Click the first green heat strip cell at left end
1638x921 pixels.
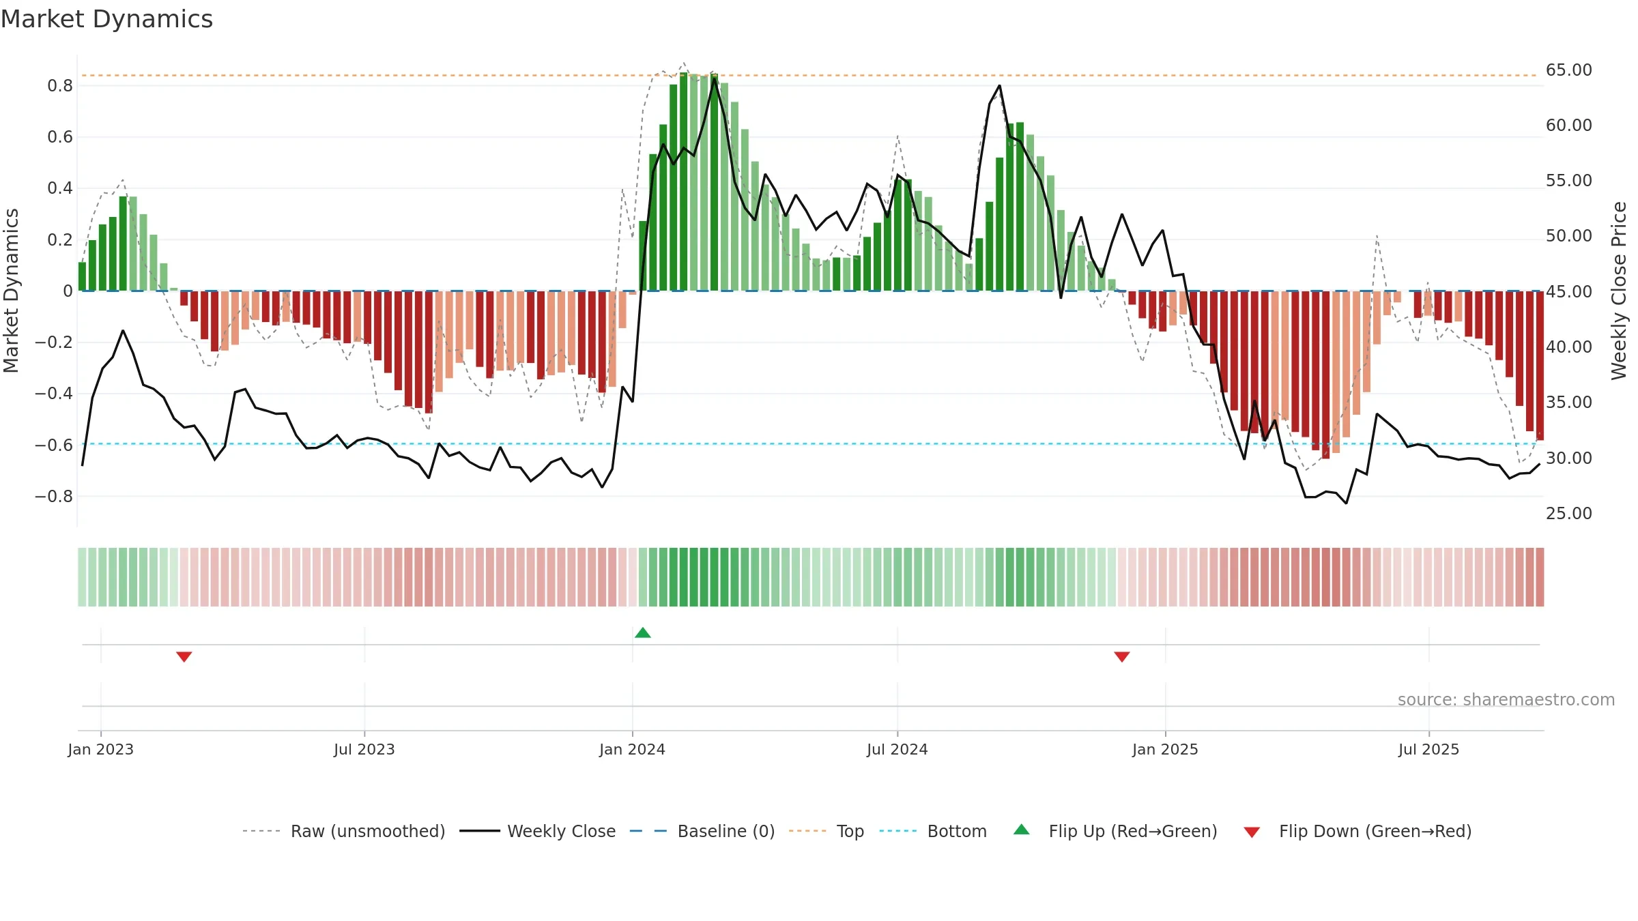[82, 577]
